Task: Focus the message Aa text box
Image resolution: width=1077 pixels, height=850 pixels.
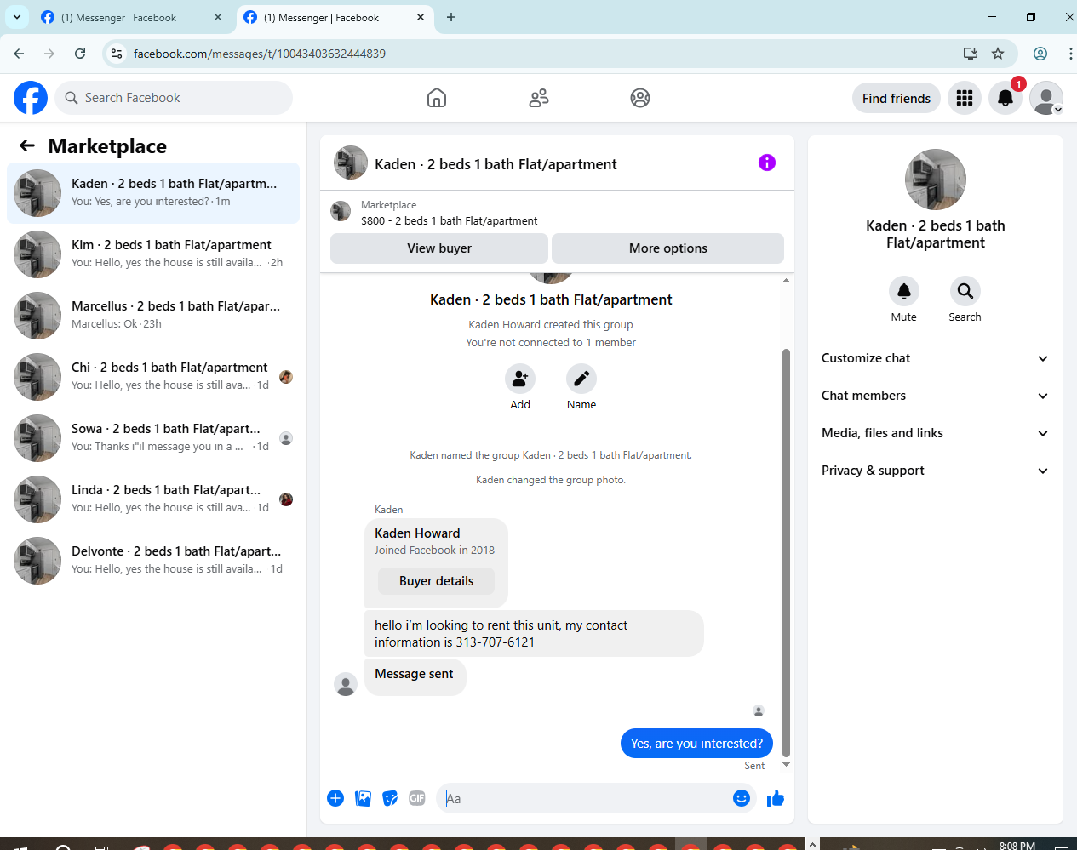Action: pos(586,798)
